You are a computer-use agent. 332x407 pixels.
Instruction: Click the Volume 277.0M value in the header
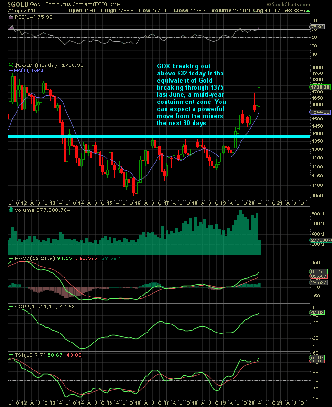click(231, 10)
